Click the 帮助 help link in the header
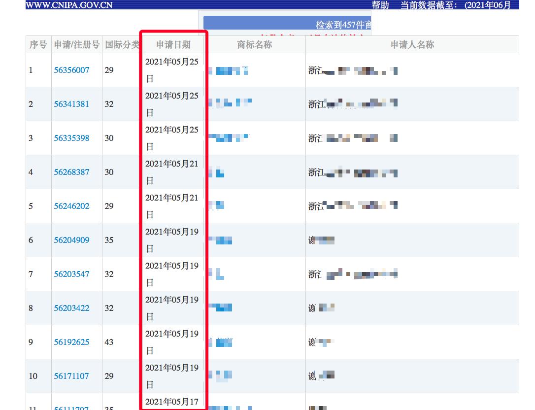The image size is (535, 410). [x=380, y=5]
